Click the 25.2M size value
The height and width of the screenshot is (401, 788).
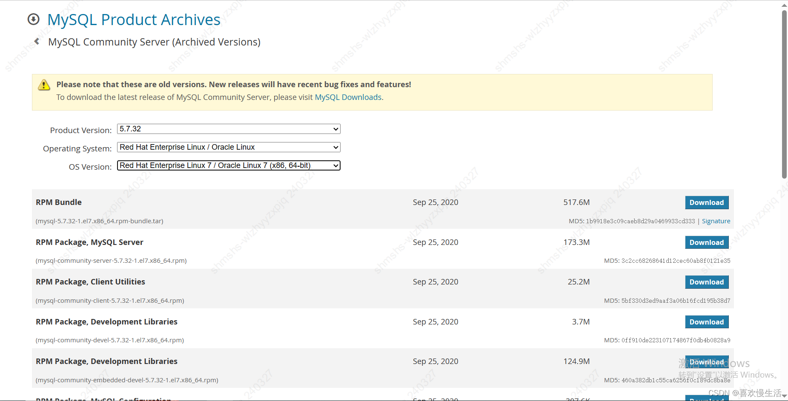579,282
